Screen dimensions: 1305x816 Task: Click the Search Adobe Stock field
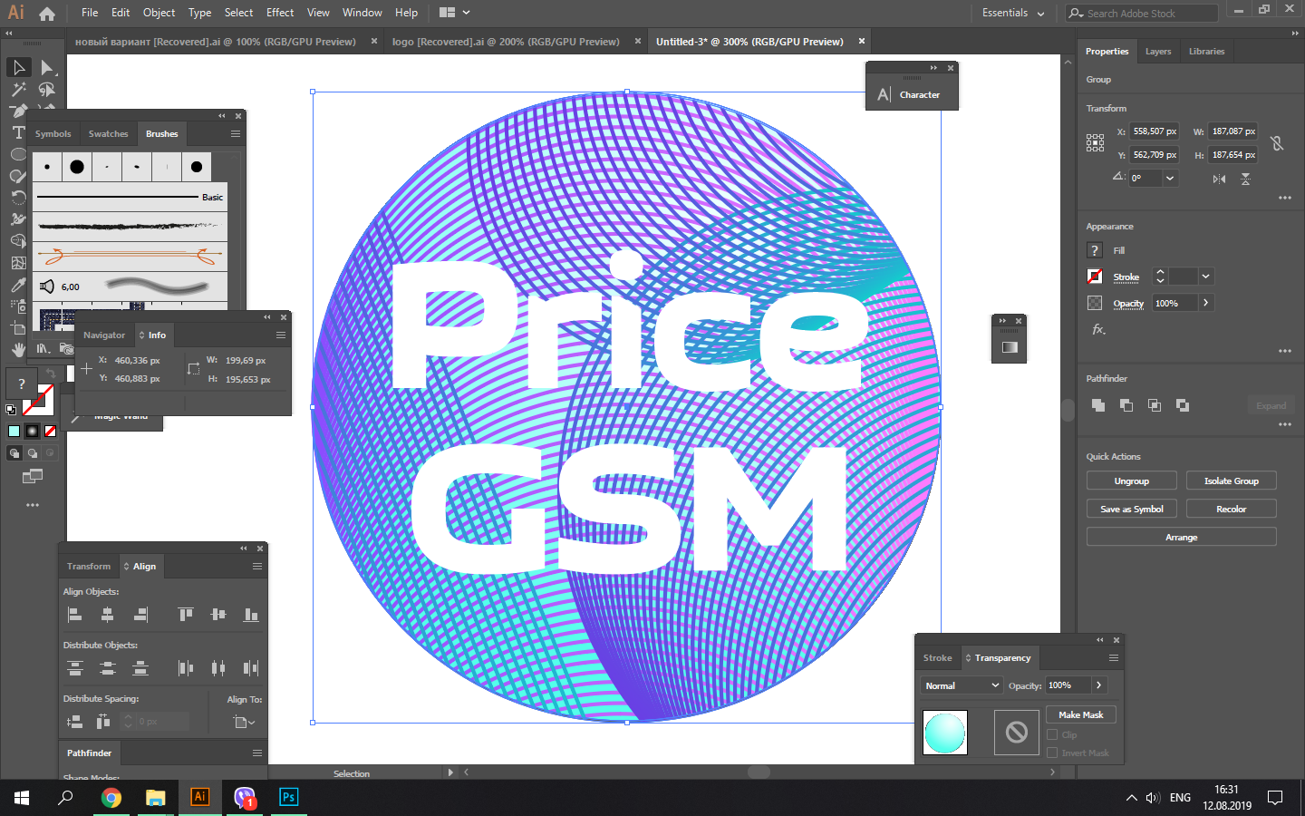[x=1142, y=13]
